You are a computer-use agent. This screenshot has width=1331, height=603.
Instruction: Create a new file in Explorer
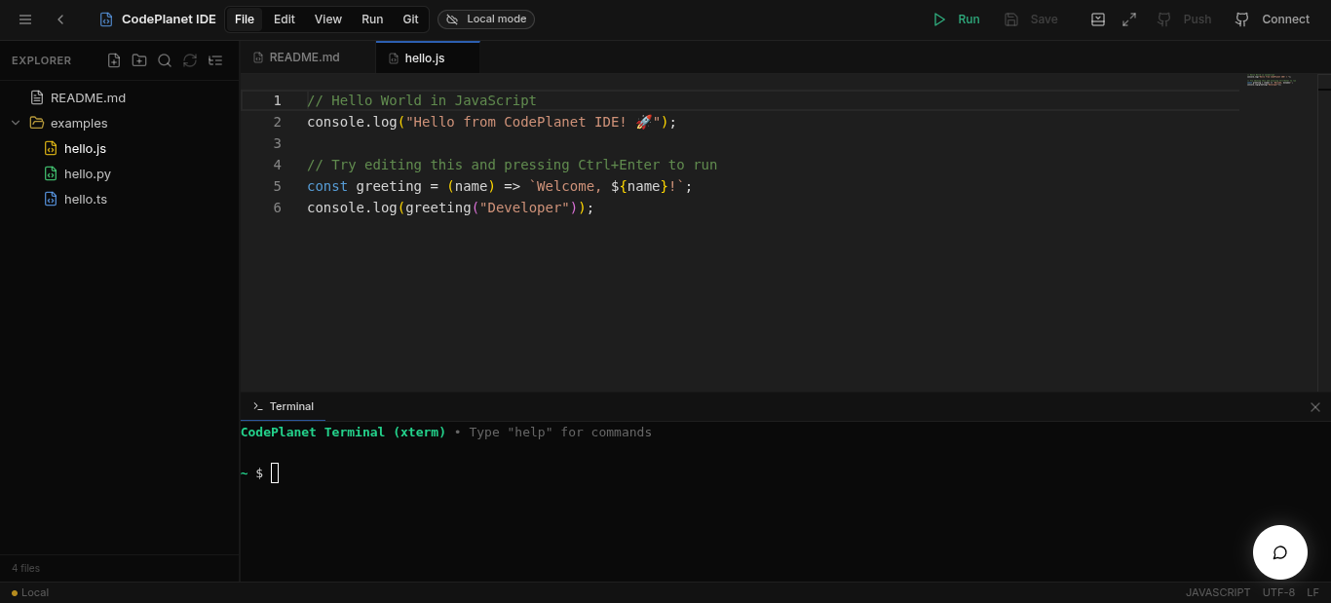click(x=114, y=60)
